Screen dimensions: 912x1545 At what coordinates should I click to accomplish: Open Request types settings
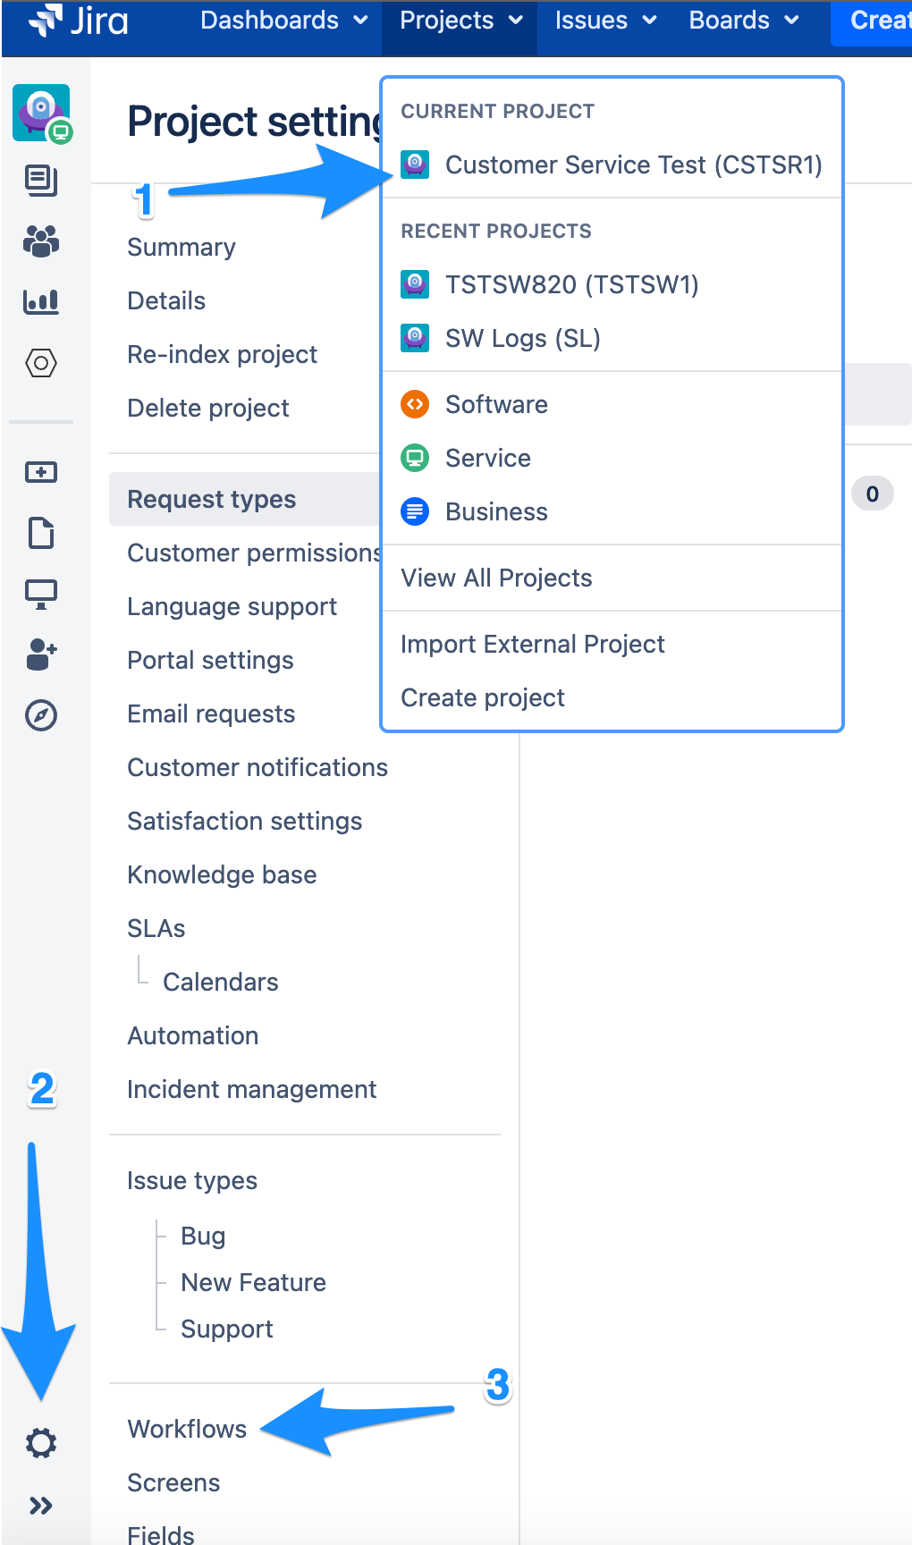(x=246, y=499)
